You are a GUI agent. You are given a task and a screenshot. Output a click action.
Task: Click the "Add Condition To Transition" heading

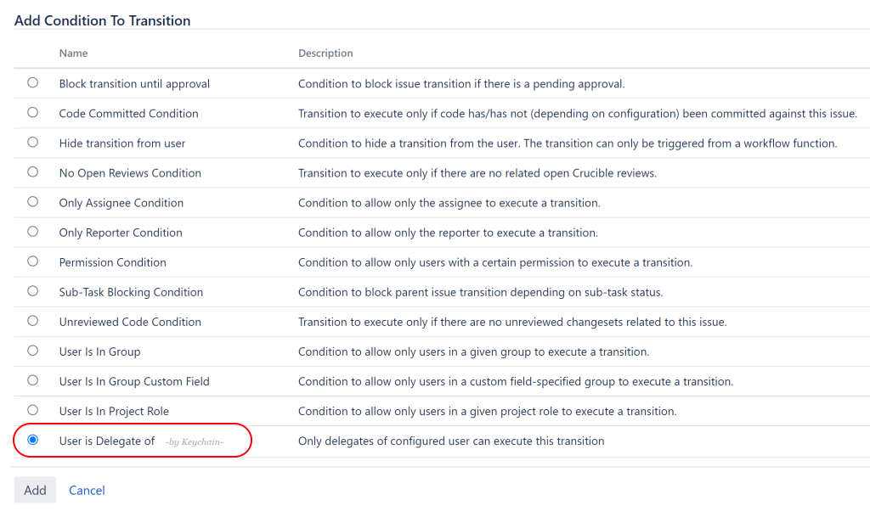[x=102, y=20]
